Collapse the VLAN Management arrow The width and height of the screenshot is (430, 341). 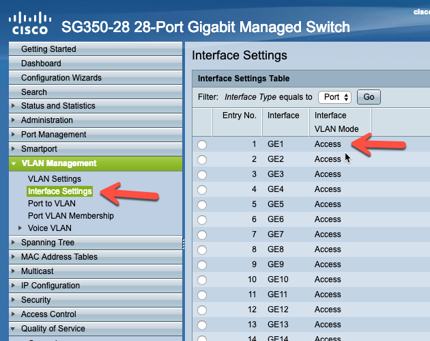click(x=14, y=163)
